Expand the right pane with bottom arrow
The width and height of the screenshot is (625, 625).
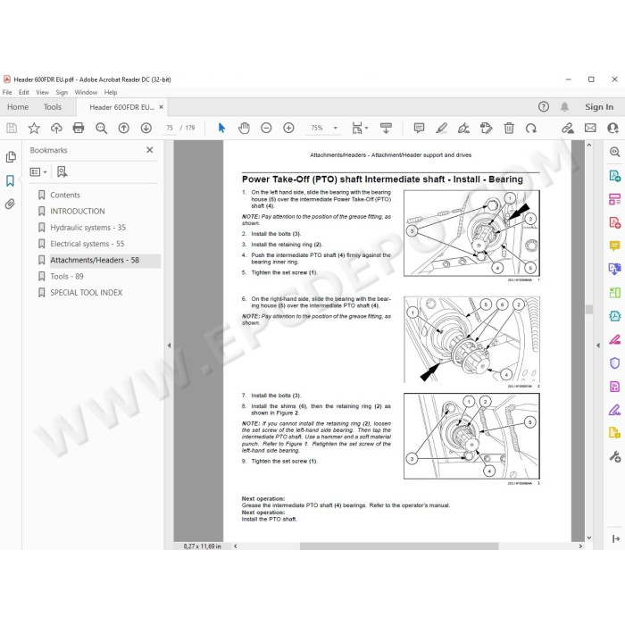pos(615,538)
